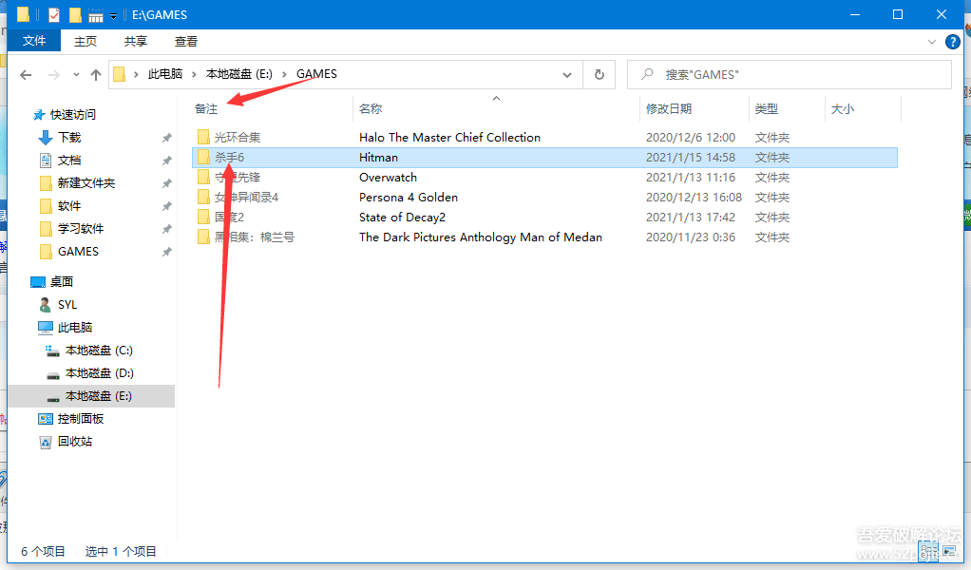971x570 pixels.
Task: Click 此电脑 in the address breadcrumb
Action: tap(164, 74)
